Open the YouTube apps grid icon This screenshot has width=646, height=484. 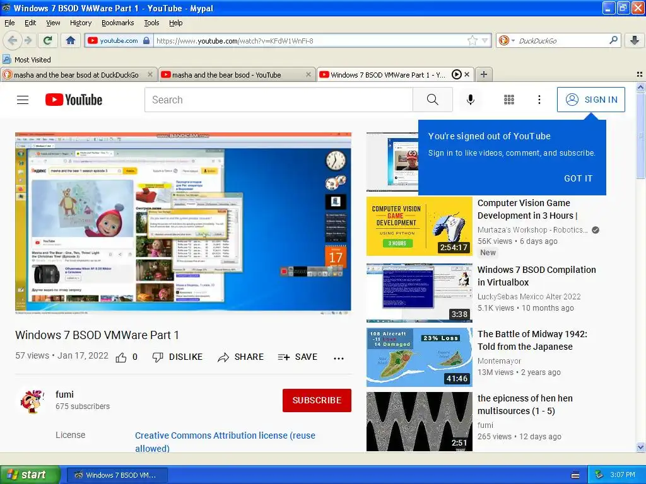(x=509, y=100)
